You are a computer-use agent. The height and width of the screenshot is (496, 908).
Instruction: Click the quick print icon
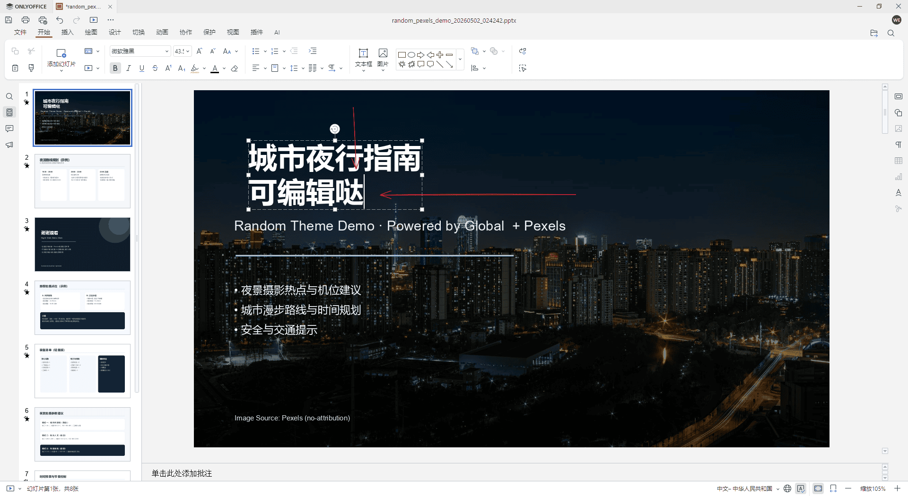43,20
